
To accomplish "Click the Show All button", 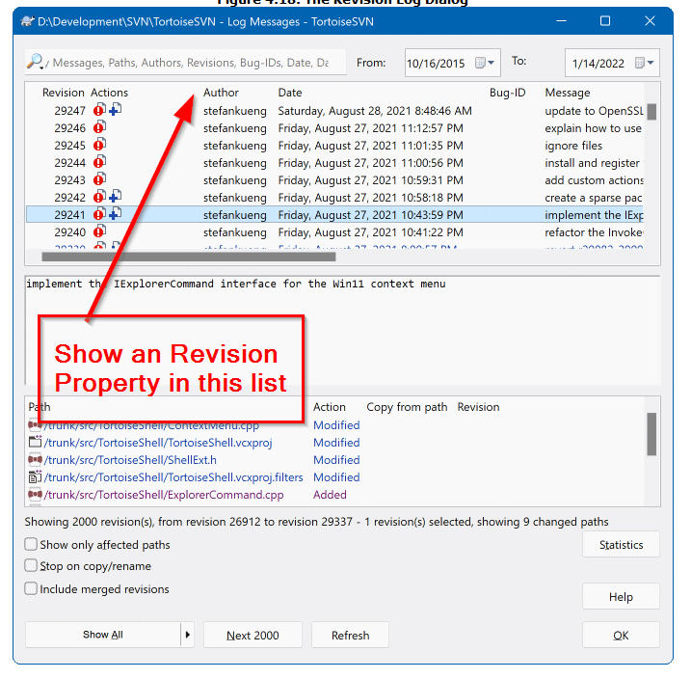I will tap(103, 635).
